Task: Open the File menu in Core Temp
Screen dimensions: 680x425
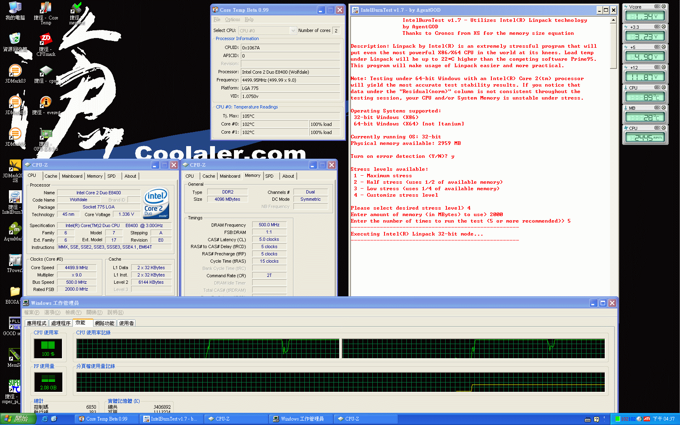Action: (x=217, y=19)
